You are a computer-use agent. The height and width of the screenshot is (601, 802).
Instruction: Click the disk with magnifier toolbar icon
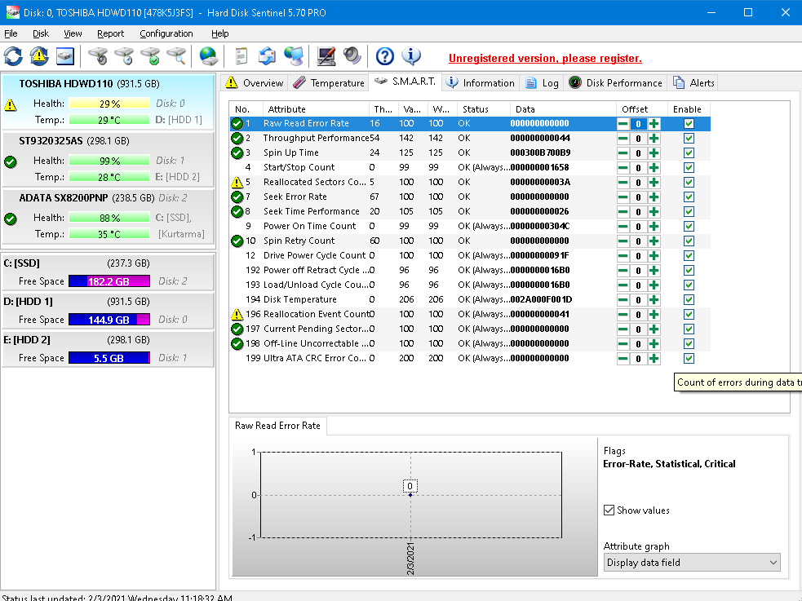(176, 56)
